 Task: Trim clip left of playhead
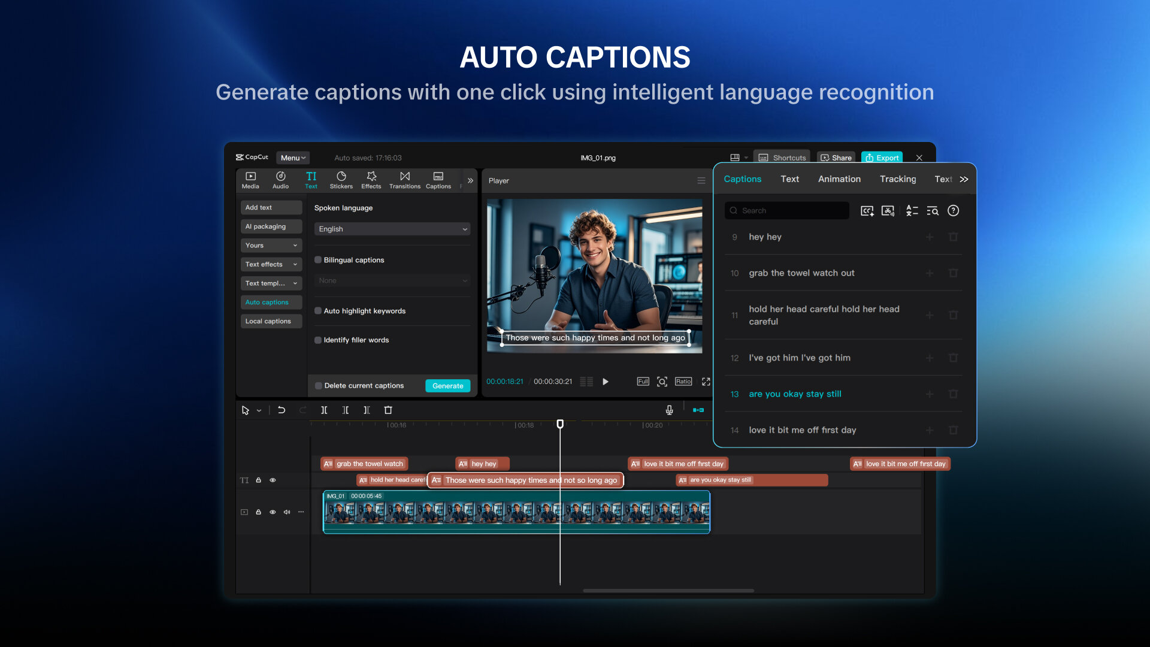346,410
